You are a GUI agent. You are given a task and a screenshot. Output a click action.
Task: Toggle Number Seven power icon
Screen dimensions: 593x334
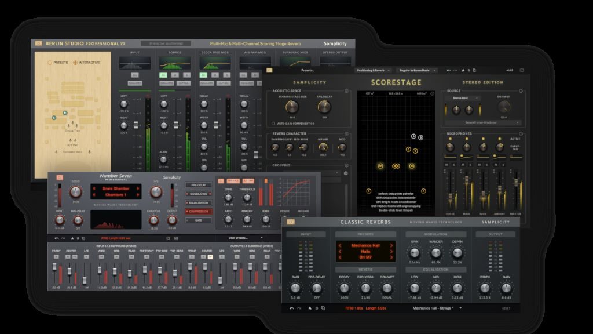pos(60,177)
